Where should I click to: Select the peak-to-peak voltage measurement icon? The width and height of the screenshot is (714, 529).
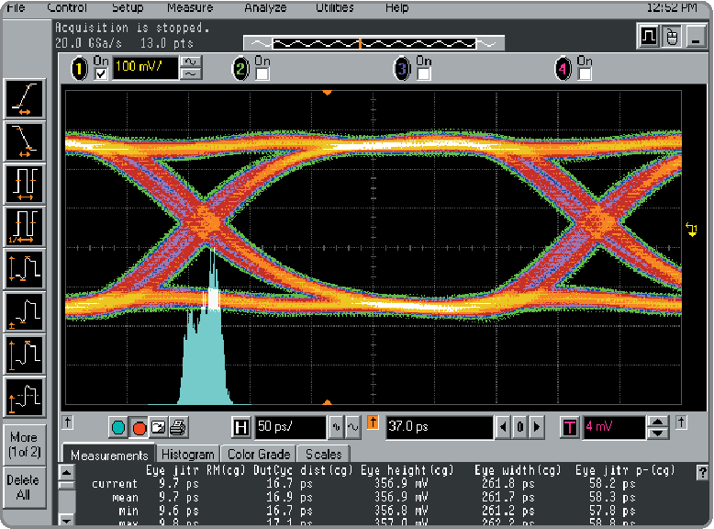tap(25, 268)
